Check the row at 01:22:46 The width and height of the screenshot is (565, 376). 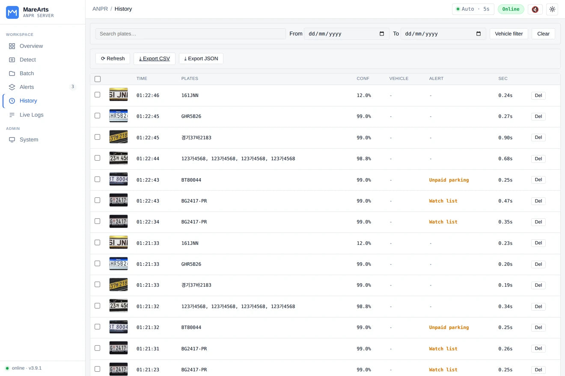tap(98, 95)
